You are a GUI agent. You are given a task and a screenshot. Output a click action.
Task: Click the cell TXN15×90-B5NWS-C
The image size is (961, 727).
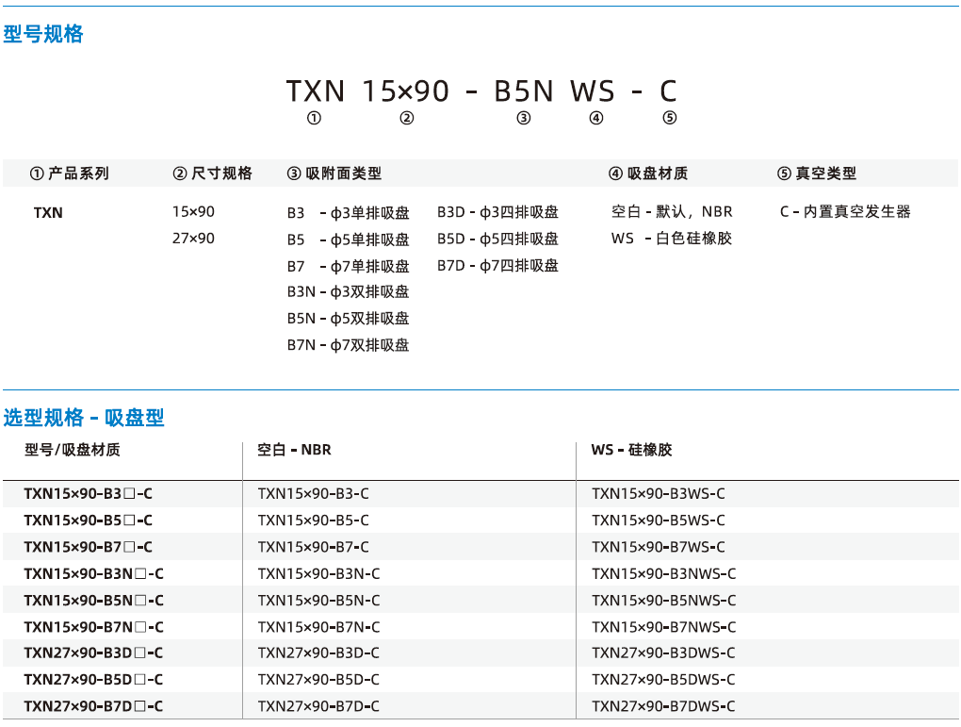[664, 600]
